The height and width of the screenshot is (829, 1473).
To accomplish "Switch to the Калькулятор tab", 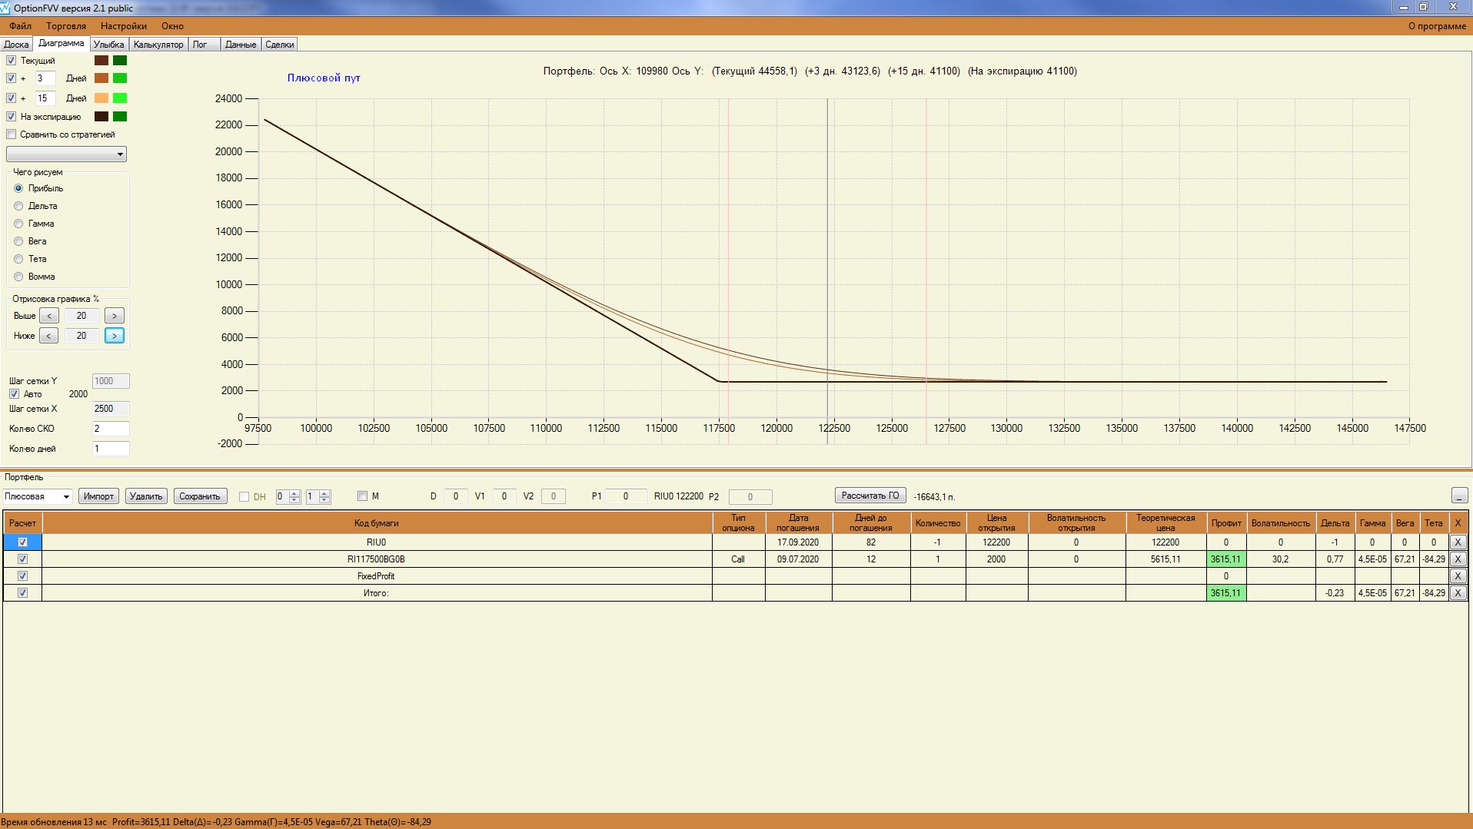I will point(158,45).
